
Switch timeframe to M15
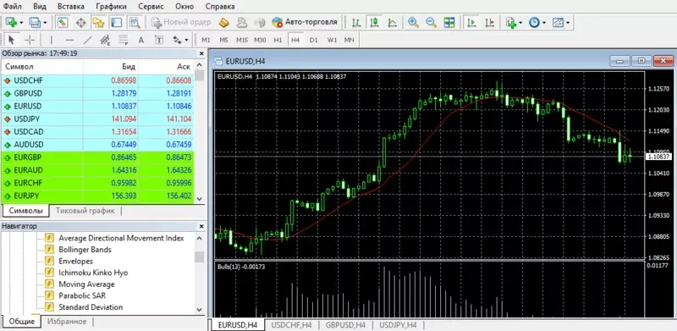click(242, 40)
